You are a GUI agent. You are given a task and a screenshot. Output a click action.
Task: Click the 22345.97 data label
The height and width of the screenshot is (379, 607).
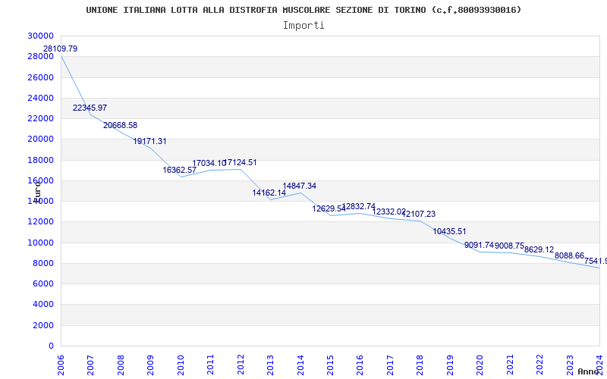coord(90,108)
